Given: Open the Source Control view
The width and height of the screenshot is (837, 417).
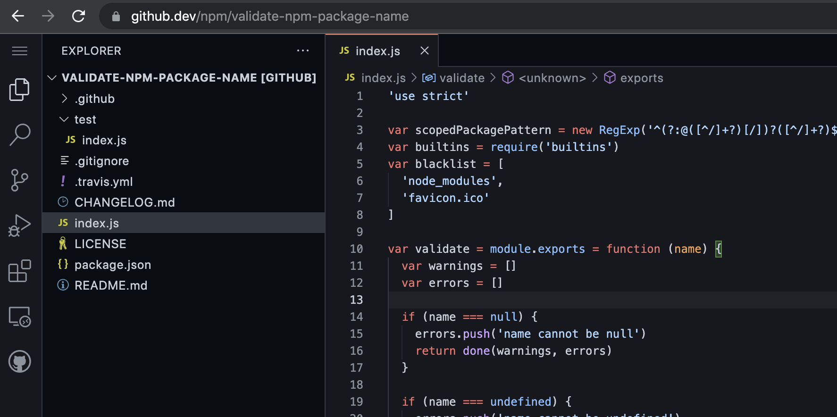Looking at the screenshot, I should (19, 180).
